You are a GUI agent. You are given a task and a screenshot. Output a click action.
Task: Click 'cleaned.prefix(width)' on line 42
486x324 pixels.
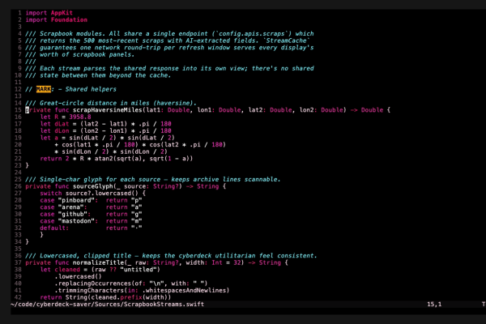131,297
